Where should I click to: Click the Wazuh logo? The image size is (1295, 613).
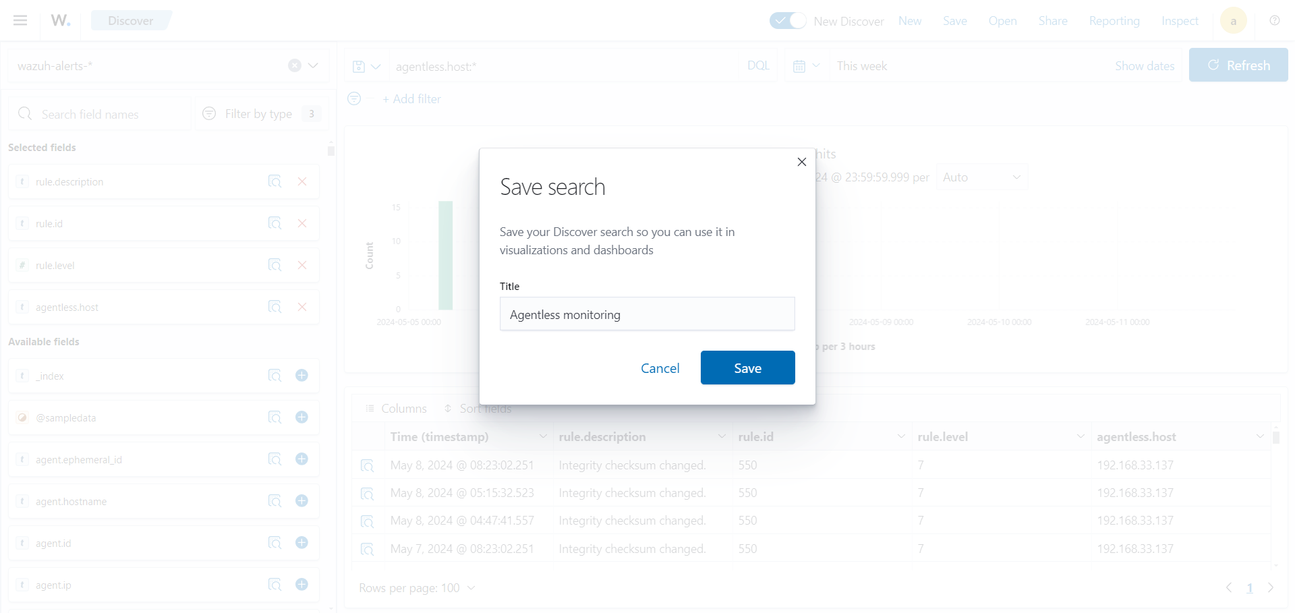pyautogui.click(x=60, y=20)
